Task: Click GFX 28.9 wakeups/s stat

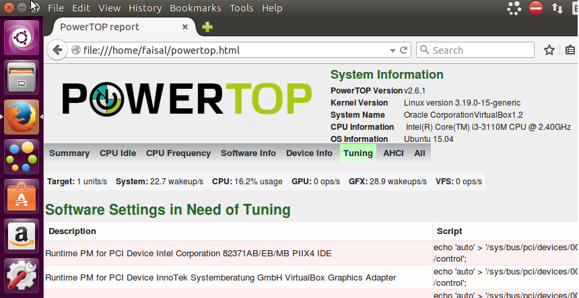Action: 388,182
